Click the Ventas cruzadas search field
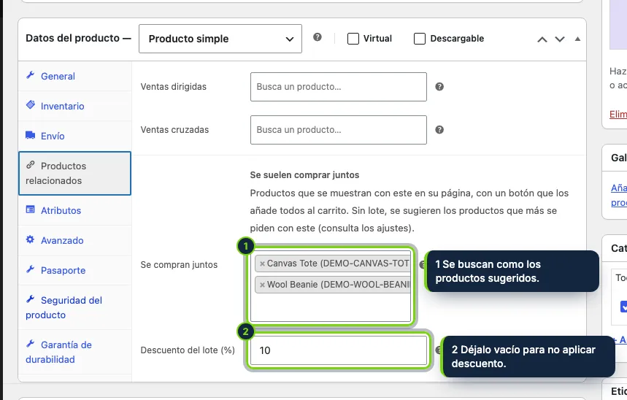Viewport: 627px width, 400px height. (x=339, y=130)
